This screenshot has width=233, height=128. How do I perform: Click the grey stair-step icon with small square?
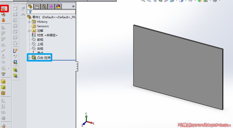pos(23,8)
